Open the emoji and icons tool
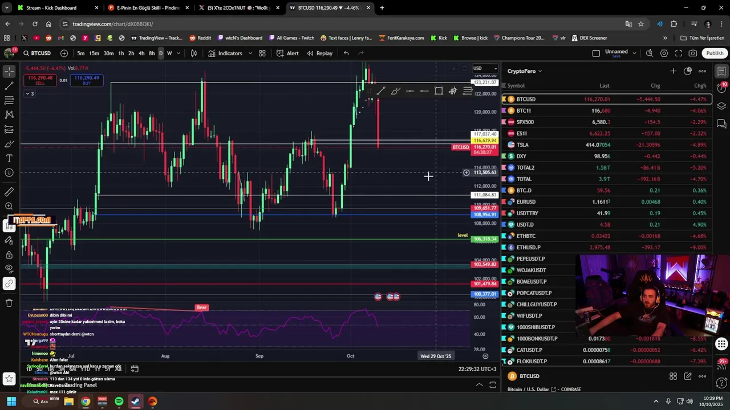 tap(9, 173)
